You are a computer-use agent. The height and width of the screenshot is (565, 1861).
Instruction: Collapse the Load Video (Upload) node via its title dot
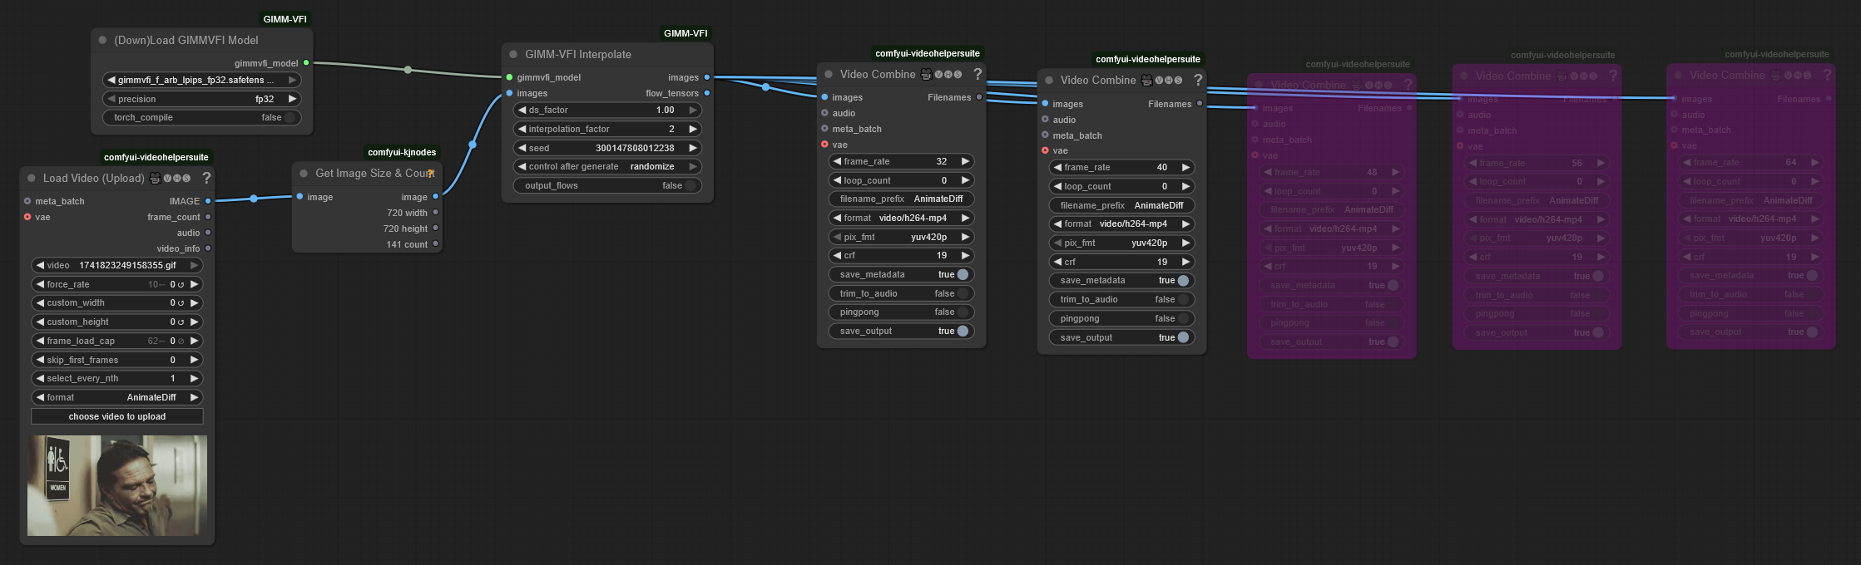[x=32, y=178]
